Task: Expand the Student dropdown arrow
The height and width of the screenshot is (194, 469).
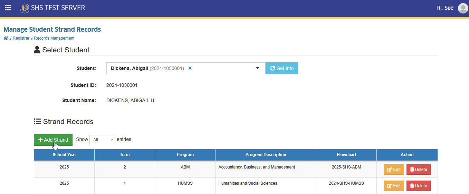Action: (258, 68)
